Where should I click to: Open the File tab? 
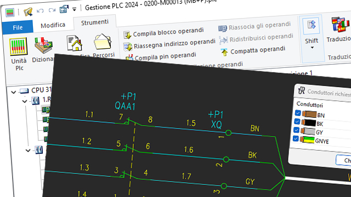pos(18,27)
